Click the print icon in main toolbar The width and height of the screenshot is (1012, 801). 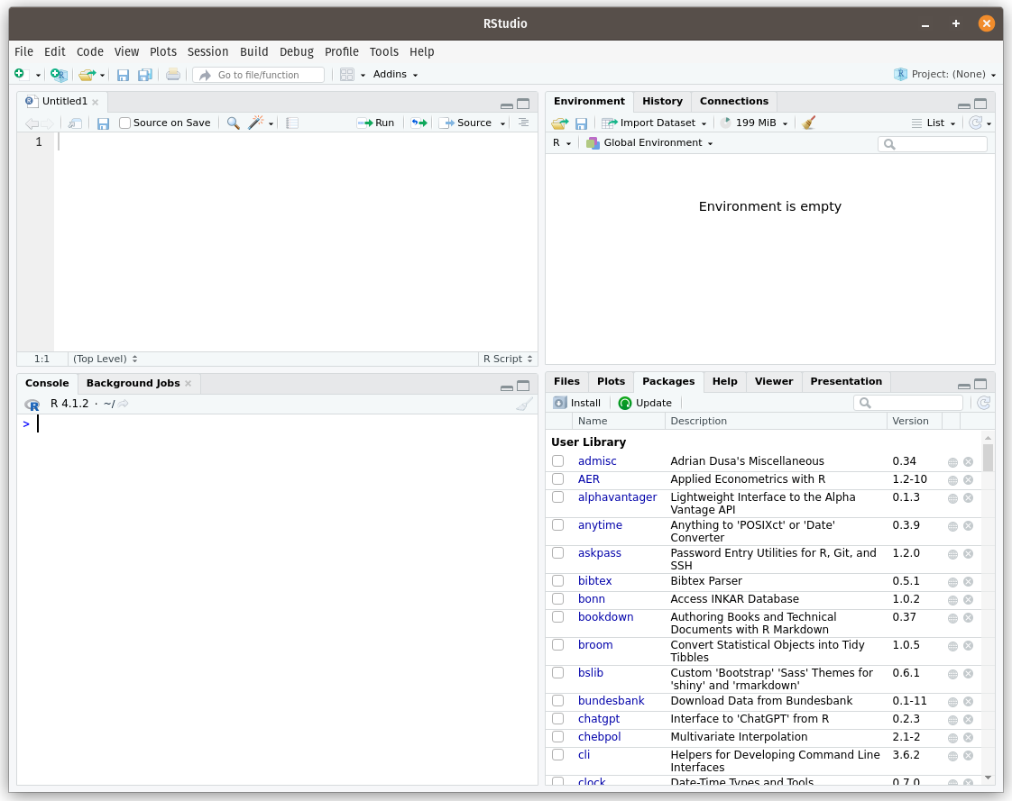click(x=173, y=75)
